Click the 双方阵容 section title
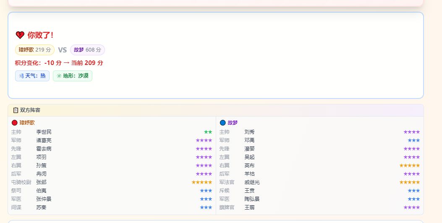442x223 pixels. click(30, 110)
